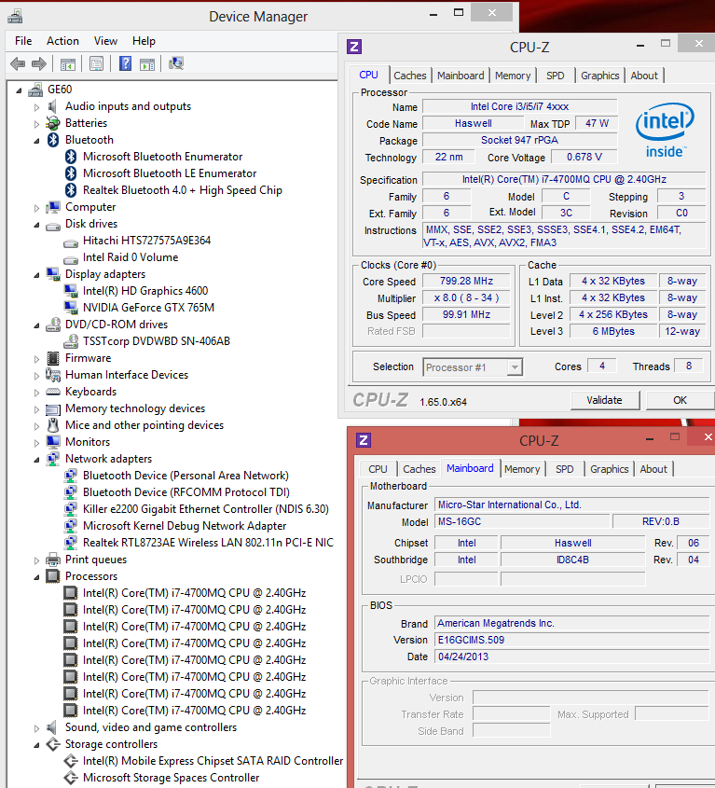
Task: Click the Forward arrow in Device Manager toolbar
Action: click(x=39, y=63)
